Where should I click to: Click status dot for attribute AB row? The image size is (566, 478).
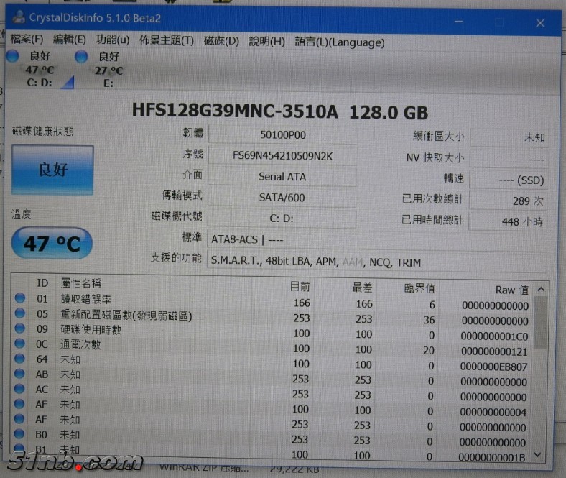(19, 374)
